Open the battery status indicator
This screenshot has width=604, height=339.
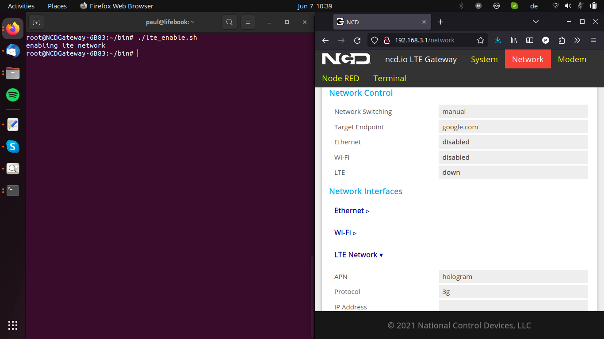tap(593, 6)
